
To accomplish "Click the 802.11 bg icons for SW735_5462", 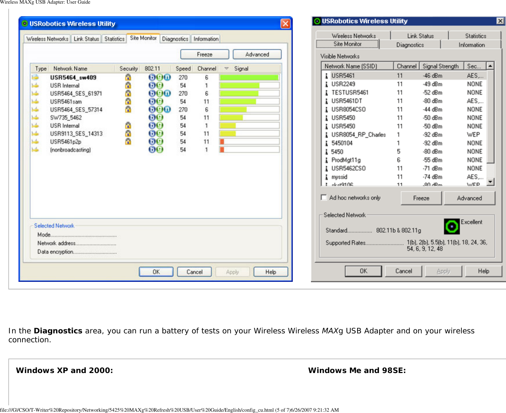I will coord(156,118).
